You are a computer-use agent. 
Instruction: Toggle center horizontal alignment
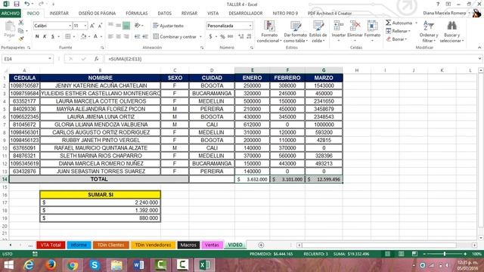pyautogui.click(x=119, y=36)
